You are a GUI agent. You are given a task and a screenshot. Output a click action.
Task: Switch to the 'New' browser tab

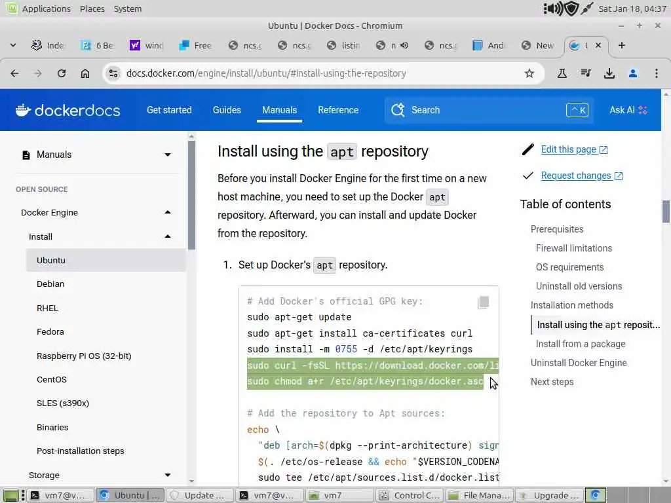coord(539,45)
